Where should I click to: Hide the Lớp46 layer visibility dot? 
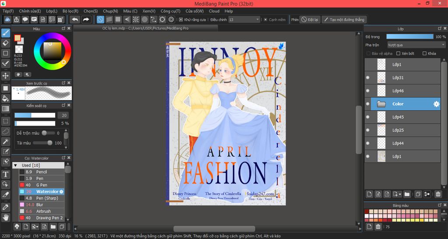coord(367,91)
